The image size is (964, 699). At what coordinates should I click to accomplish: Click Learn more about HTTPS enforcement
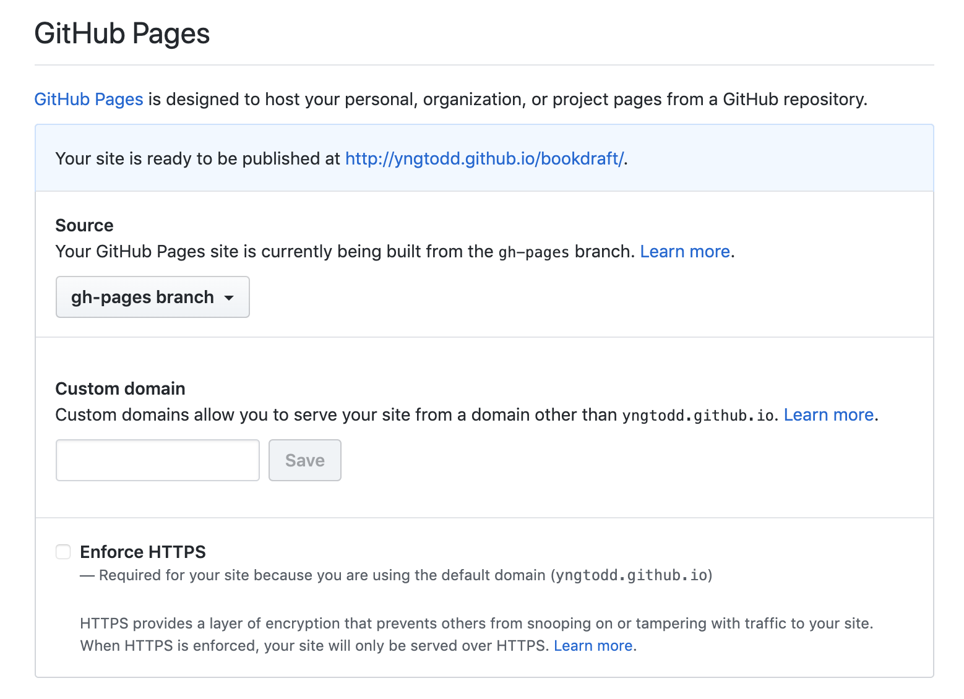593,645
